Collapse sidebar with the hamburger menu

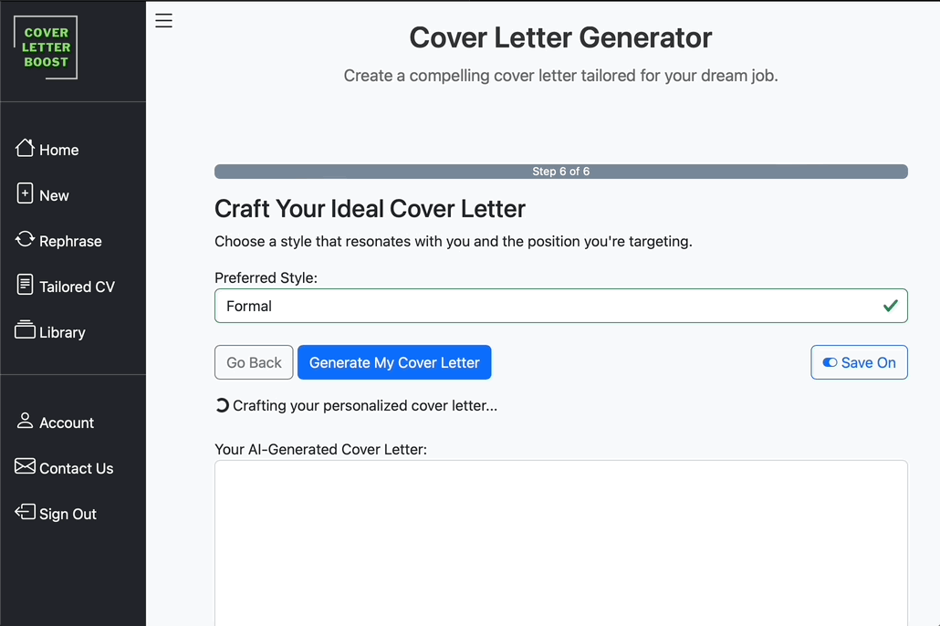coord(163,20)
